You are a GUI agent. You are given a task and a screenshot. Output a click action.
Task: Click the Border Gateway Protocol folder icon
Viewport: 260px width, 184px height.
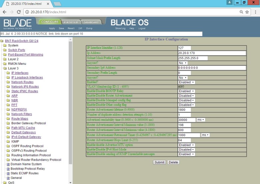click(8, 123)
